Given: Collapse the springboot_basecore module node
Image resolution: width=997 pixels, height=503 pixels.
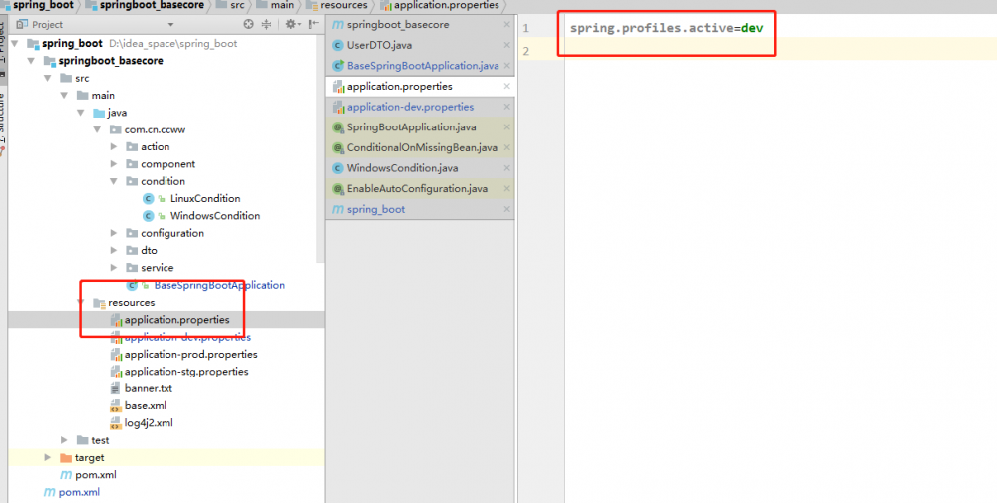Looking at the screenshot, I should pyautogui.click(x=31, y=61).
